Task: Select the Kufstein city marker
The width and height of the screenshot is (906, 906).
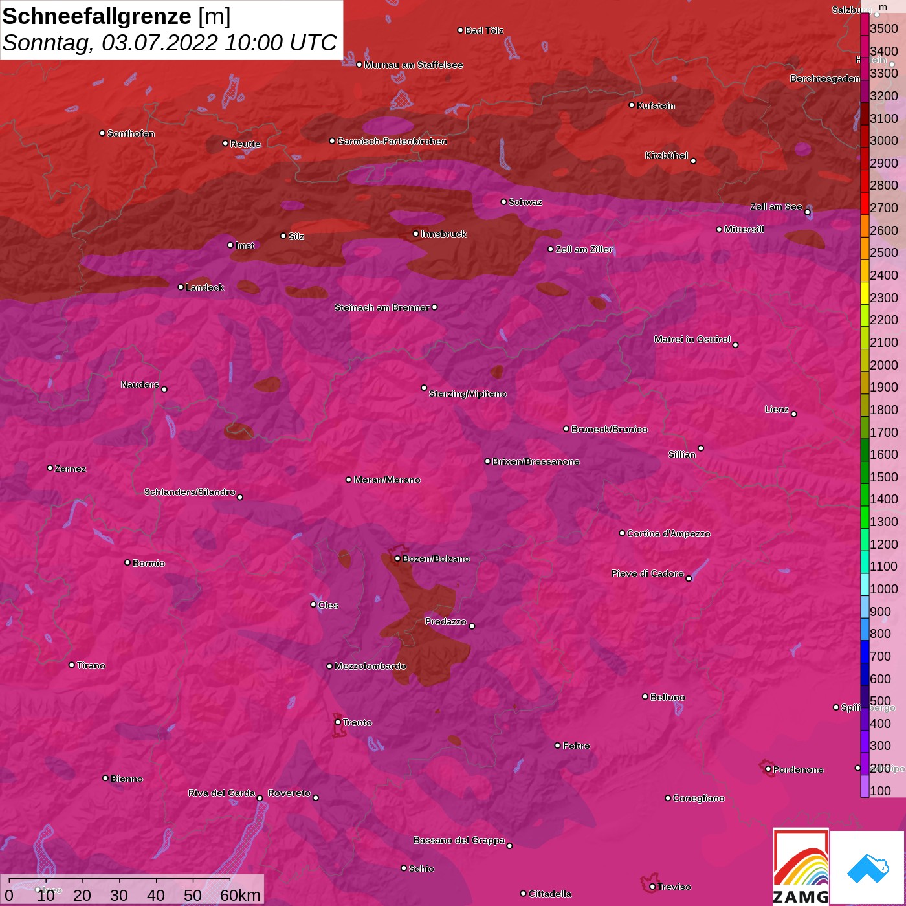Action: coord(632,105)
